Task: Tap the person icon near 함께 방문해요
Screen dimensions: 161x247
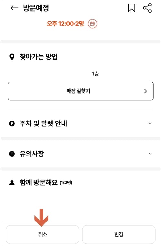Action: coord(12,183)
